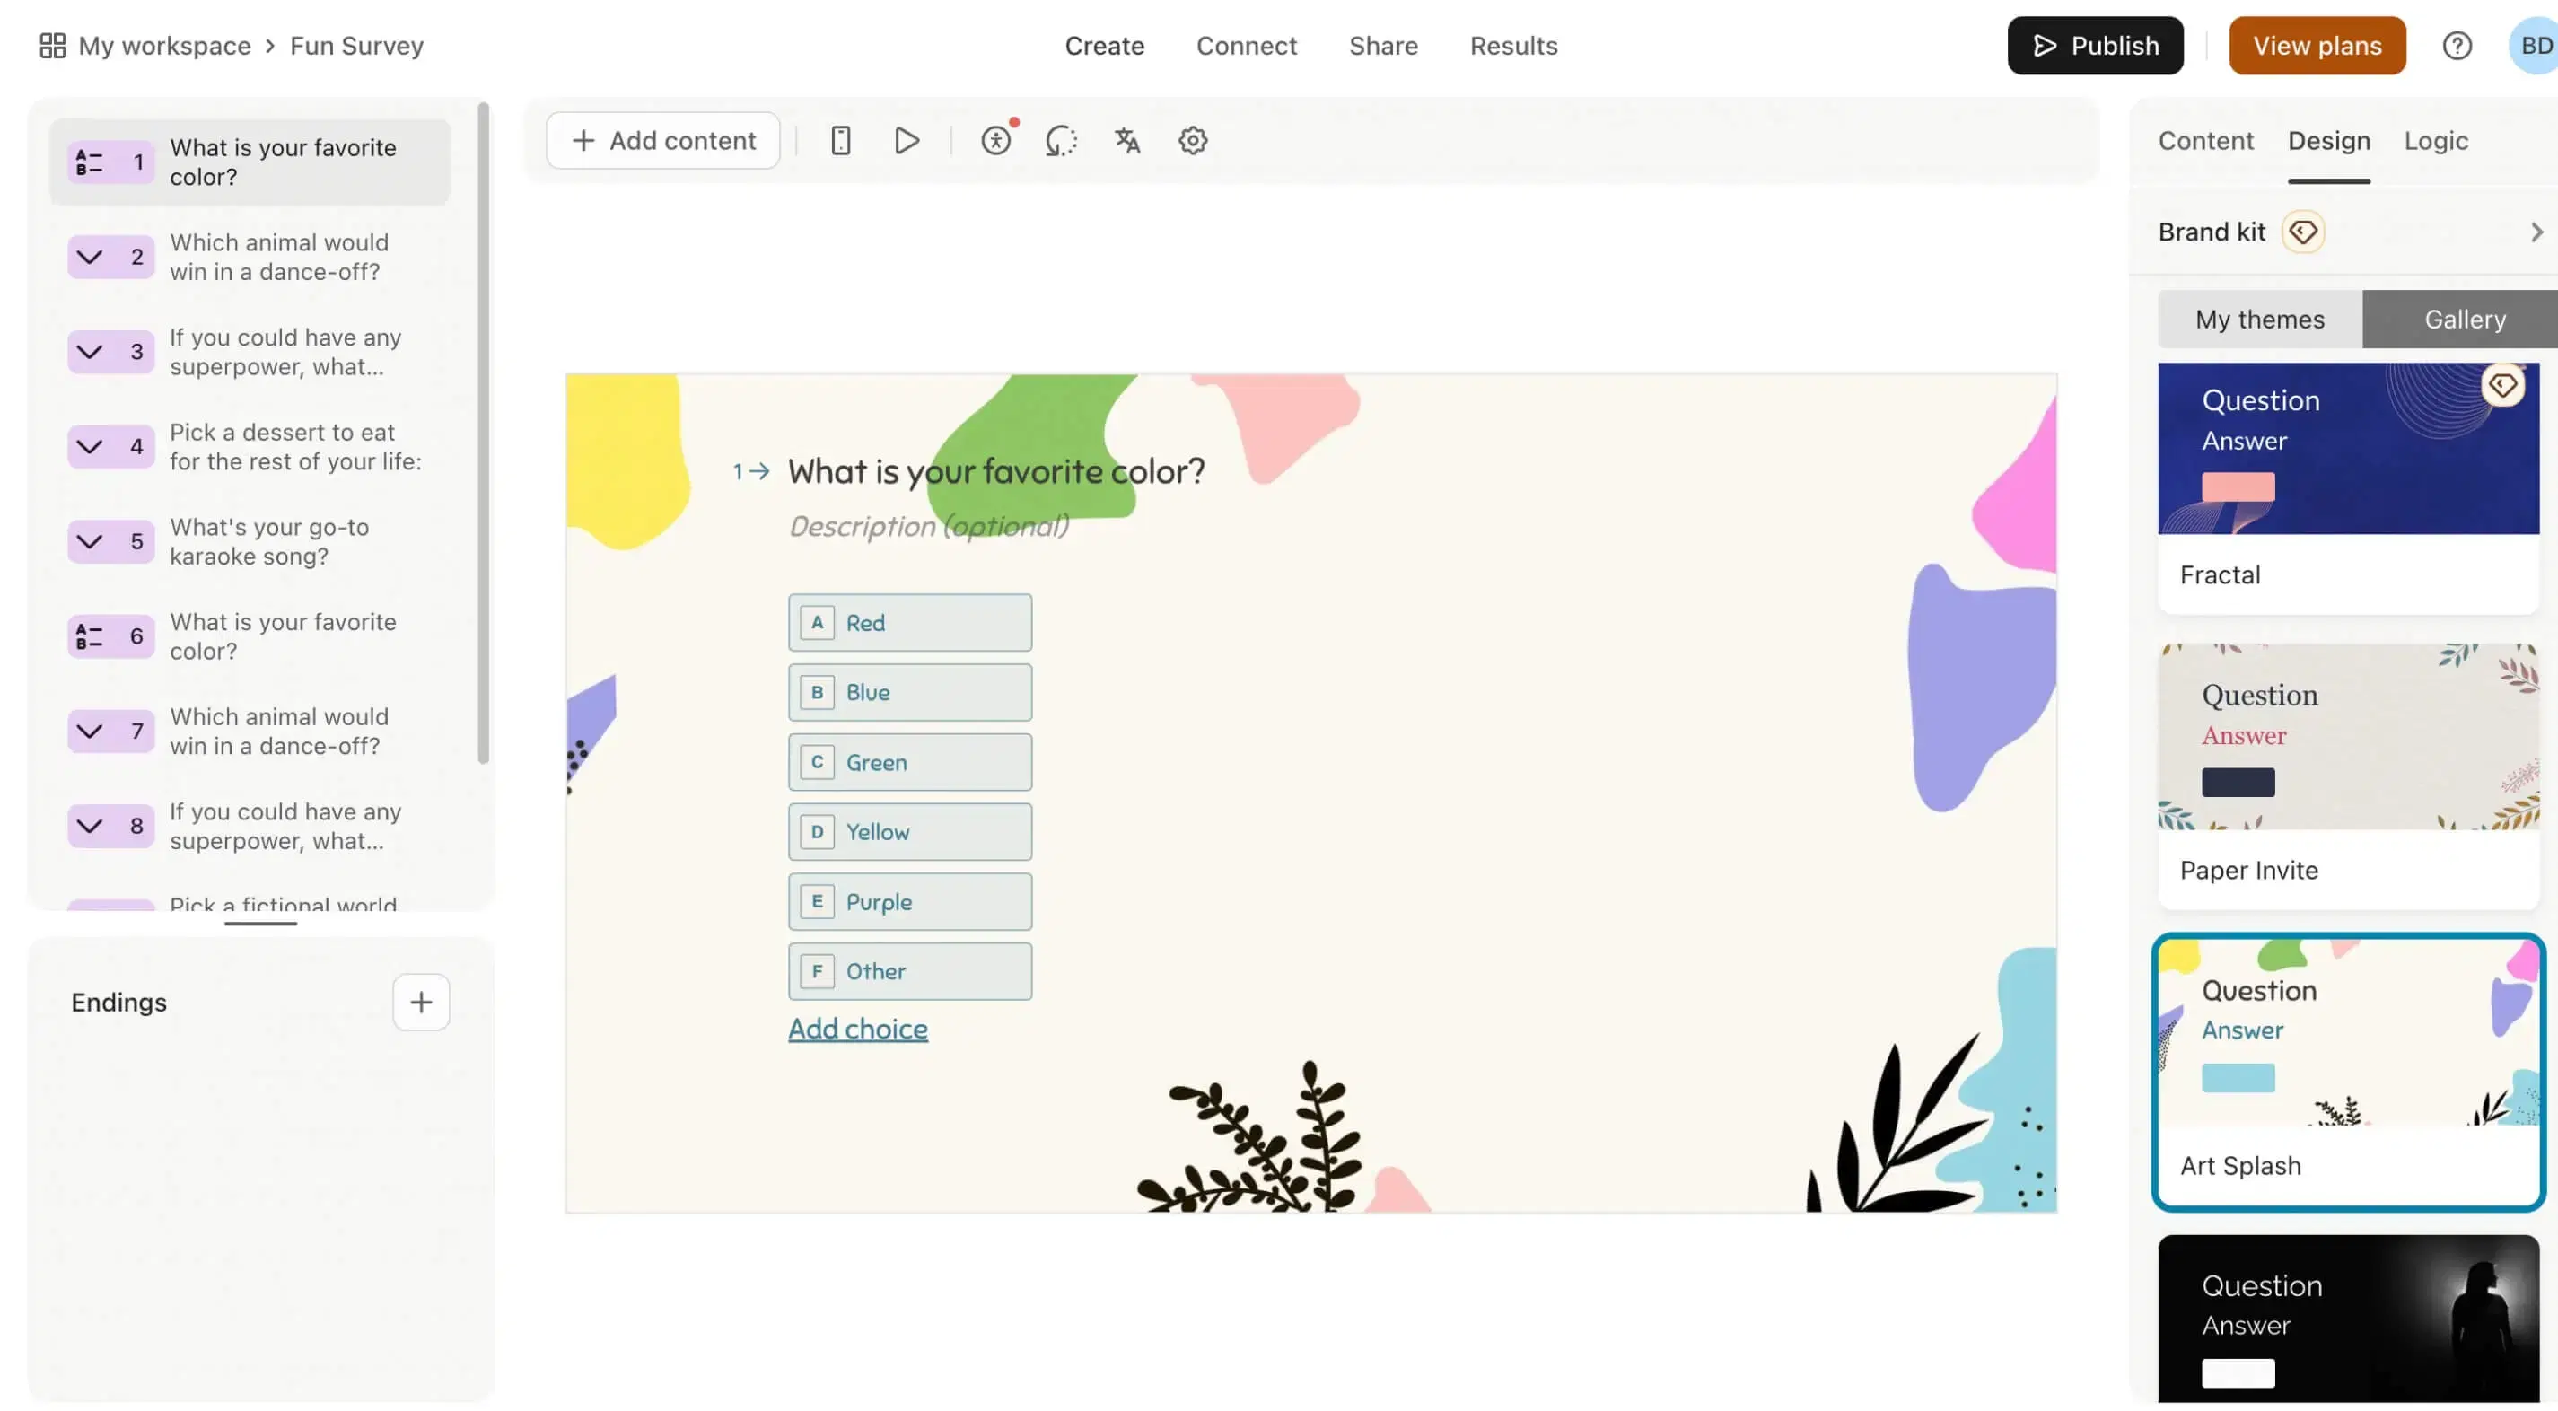
Task: Switch to the Design tab
Action: [x=2328, y=141]
